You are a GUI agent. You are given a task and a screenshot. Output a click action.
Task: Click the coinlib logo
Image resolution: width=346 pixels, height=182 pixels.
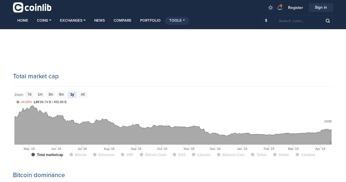[x=32, y=8]
